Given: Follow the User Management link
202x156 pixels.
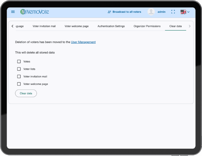Looking at the screenshot, I should pyautogui.click(x=83, y=42).
